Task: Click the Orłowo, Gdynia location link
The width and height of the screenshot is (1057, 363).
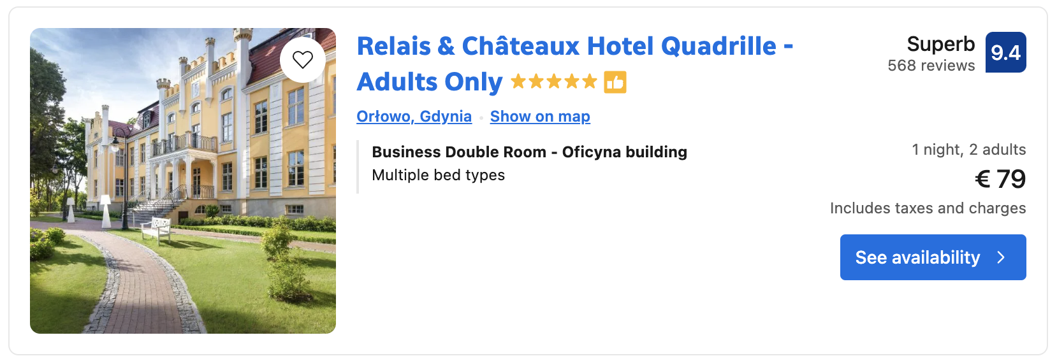Action: (x=414, y=117)
